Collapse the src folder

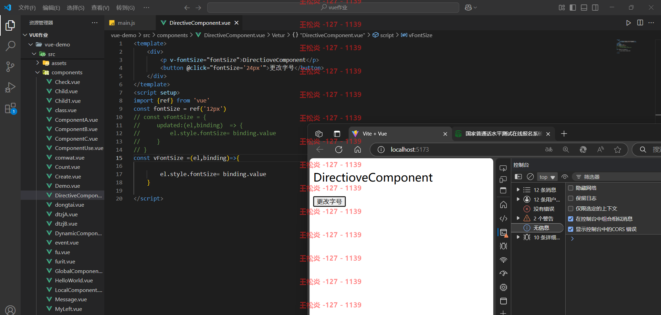[34, 54]
